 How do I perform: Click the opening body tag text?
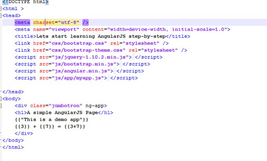point(12,99)
